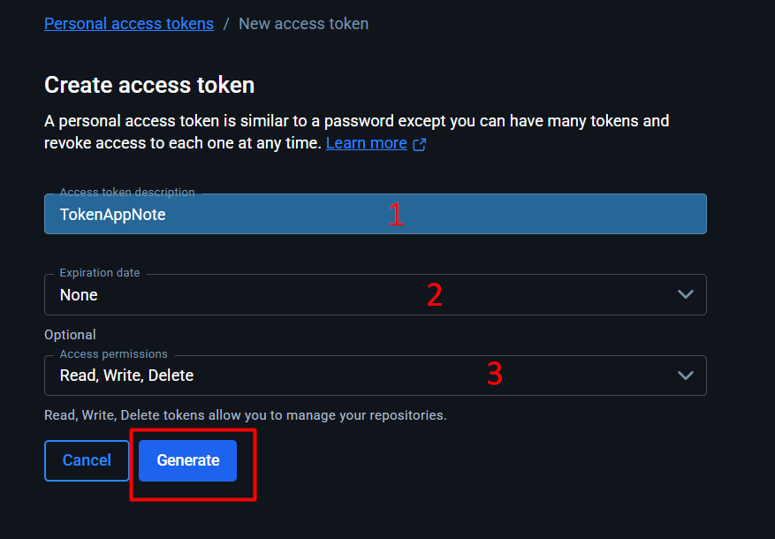
Task: Click the red number 2 annotation
Action: [434, 295]
